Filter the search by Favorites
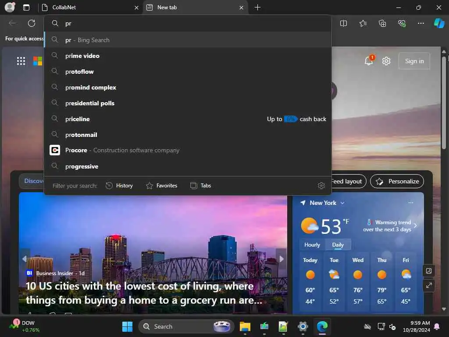Screen dimensions: 449x337 pos(161,186)
